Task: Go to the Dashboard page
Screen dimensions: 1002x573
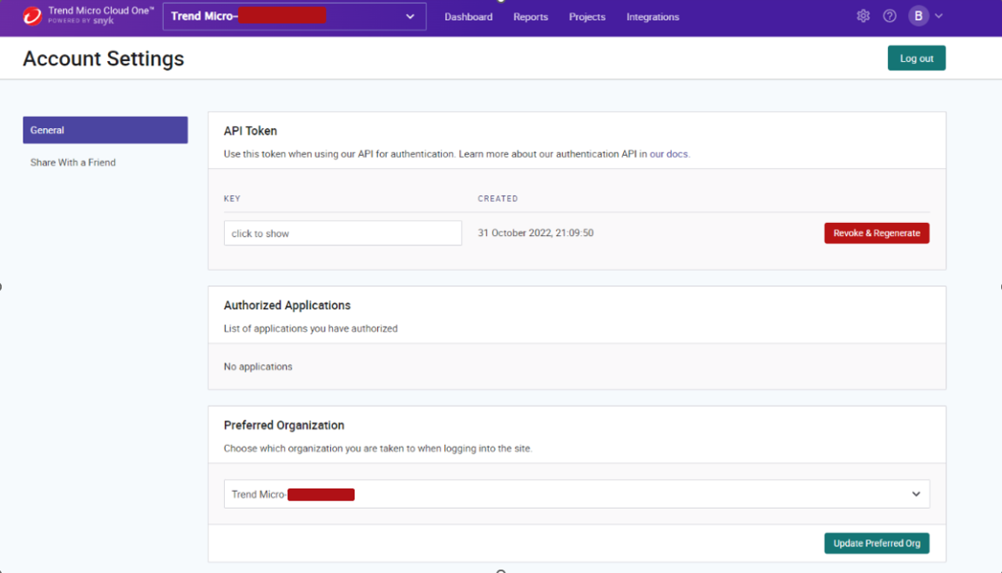Action: (x=468, y=17)
